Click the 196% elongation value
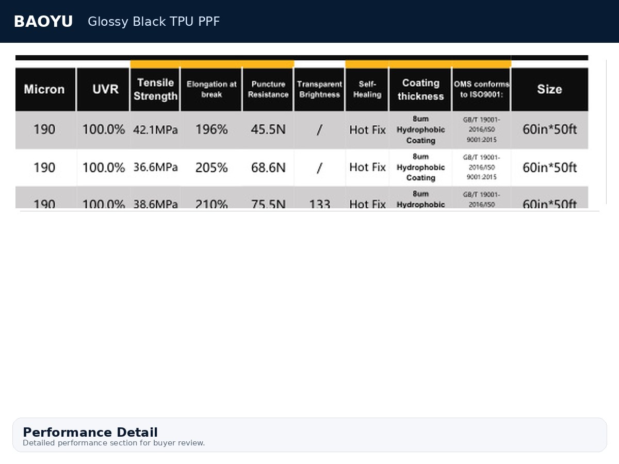The image size is (619, 464). tap(211, 129)
